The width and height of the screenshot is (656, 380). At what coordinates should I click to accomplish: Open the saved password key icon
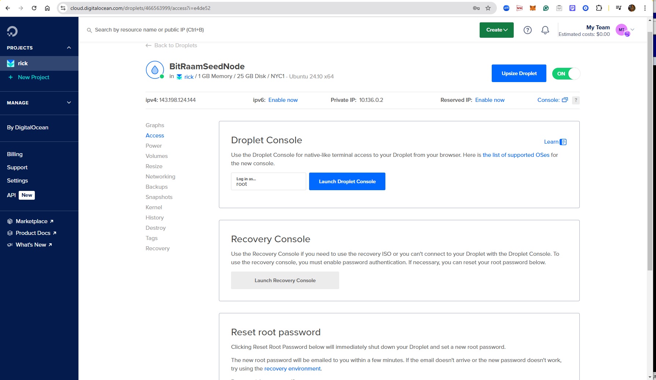pyautogui.click(x=476, y=8)
